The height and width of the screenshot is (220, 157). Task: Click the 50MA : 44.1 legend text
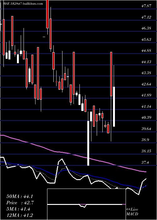[x=20, y=196]
